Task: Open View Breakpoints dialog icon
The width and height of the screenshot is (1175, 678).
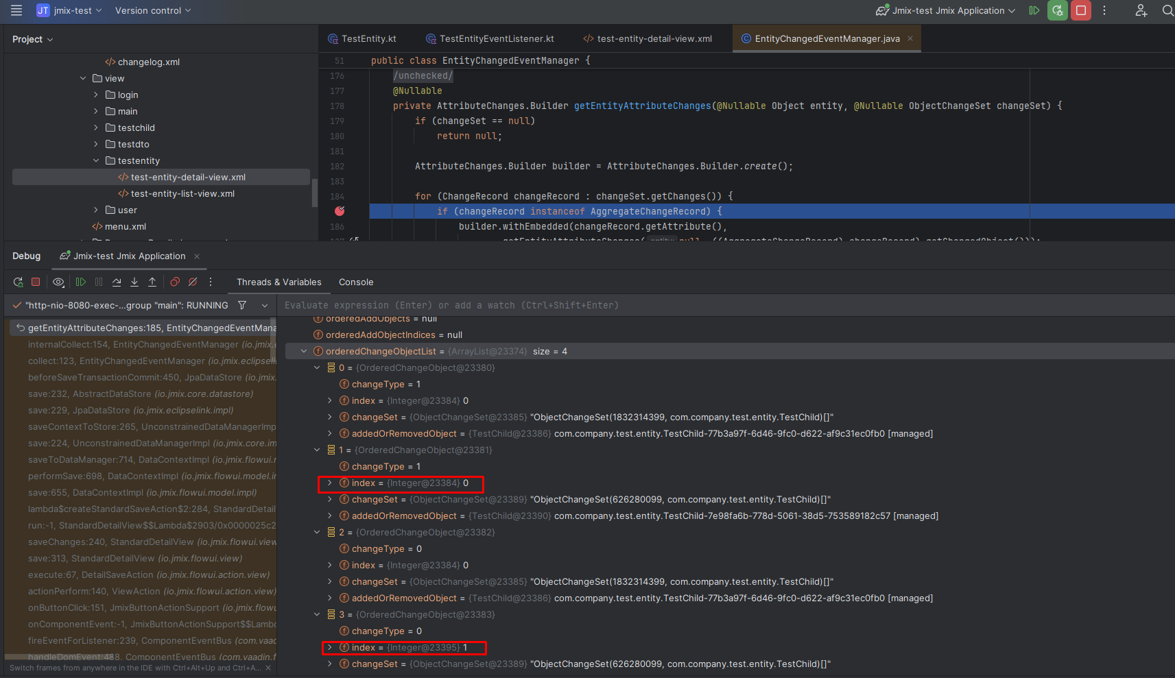Action: pyautogui.click(x=175, y=282)
